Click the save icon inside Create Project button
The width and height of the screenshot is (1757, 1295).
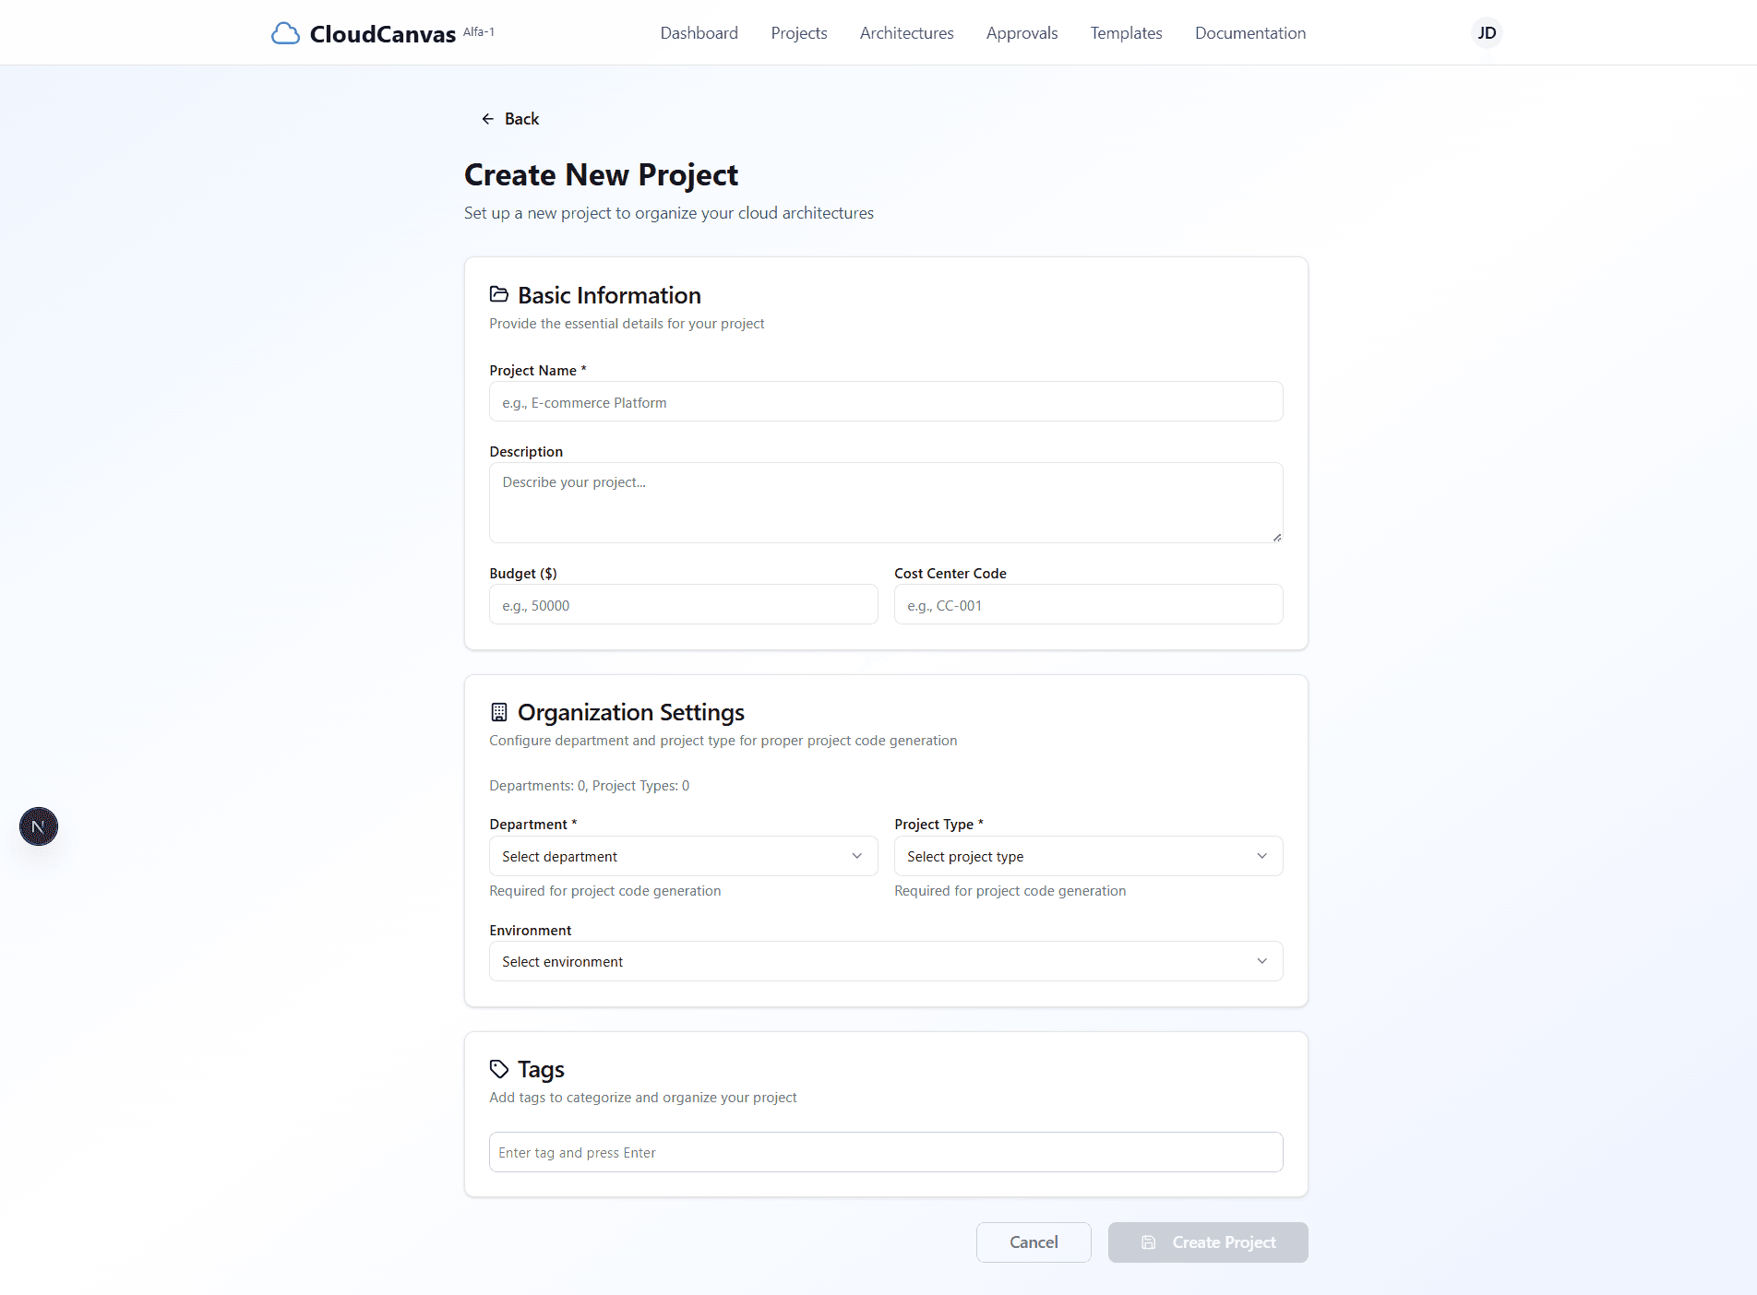tap(1149, 1242)
